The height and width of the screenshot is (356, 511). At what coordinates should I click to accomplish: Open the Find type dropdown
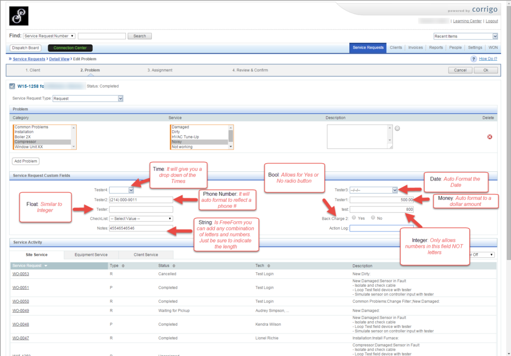click(49, 36)
